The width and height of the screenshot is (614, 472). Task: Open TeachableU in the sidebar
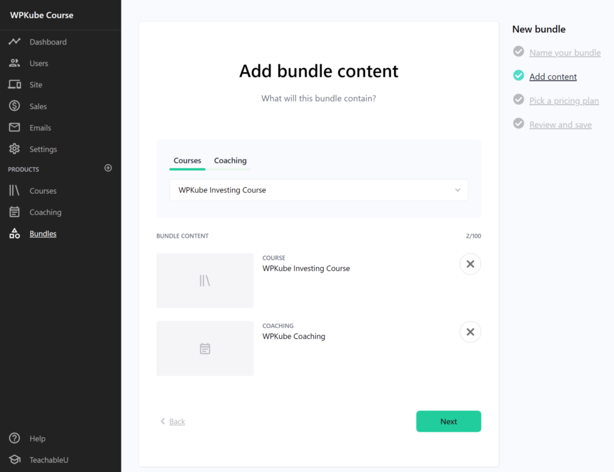click(49, 460)
